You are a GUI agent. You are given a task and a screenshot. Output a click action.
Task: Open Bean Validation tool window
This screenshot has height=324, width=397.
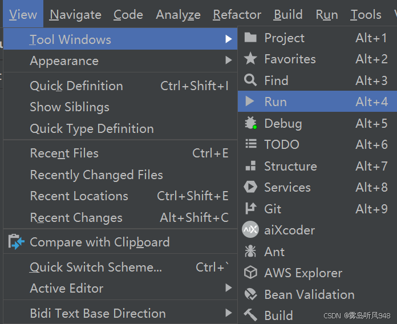(x=309, y=294)
